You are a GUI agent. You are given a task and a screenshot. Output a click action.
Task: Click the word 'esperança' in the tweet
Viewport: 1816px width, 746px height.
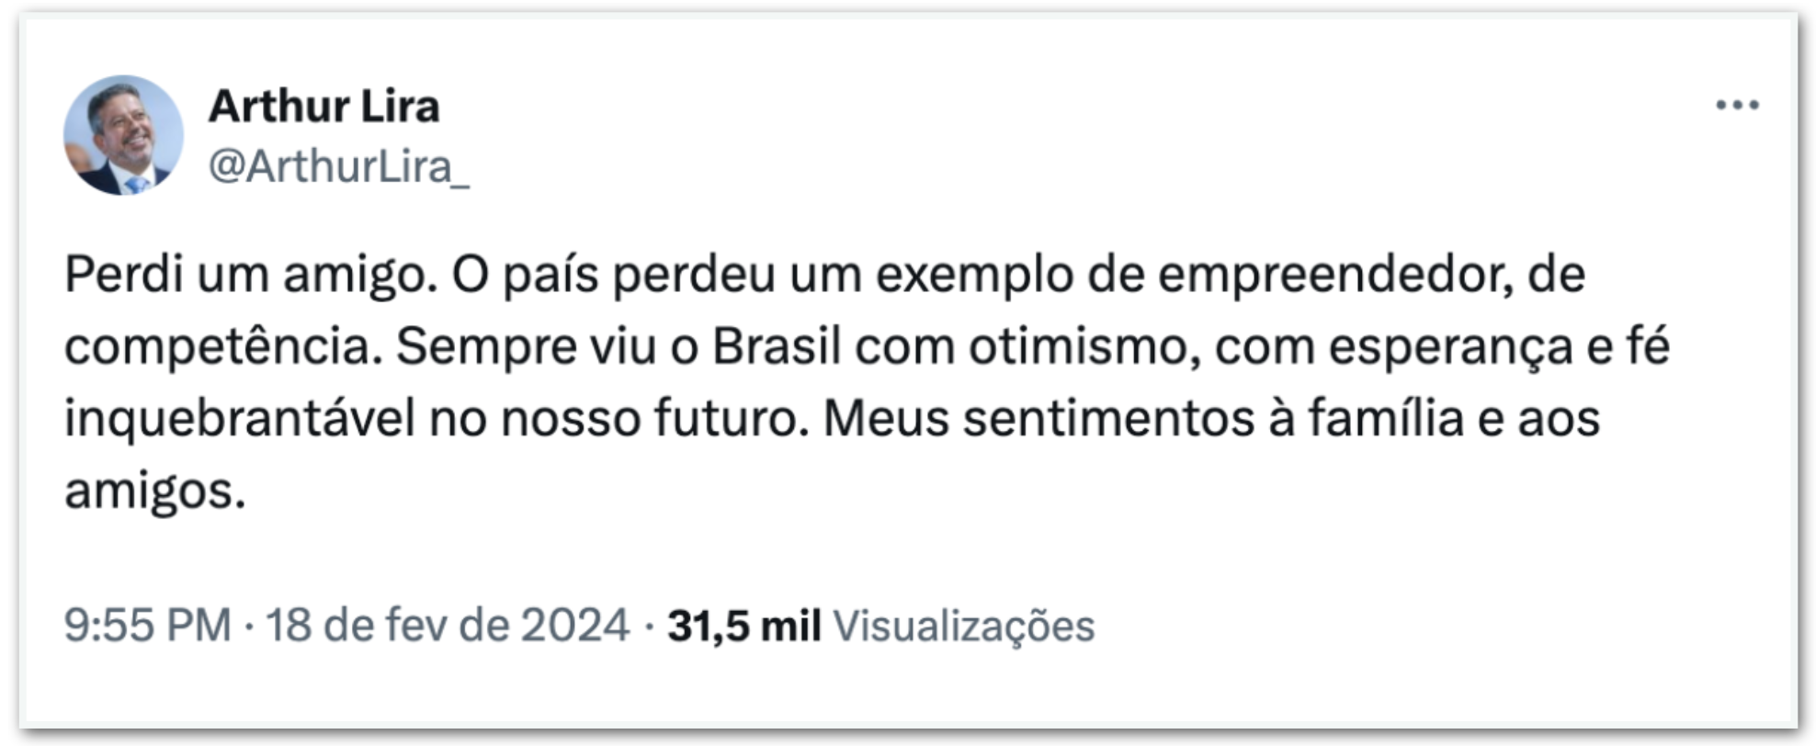tap(1451, 347)
